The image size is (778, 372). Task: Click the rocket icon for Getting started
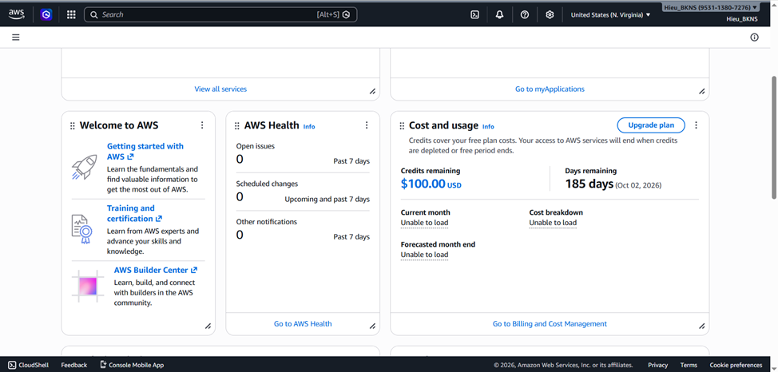tap(84, 167)
